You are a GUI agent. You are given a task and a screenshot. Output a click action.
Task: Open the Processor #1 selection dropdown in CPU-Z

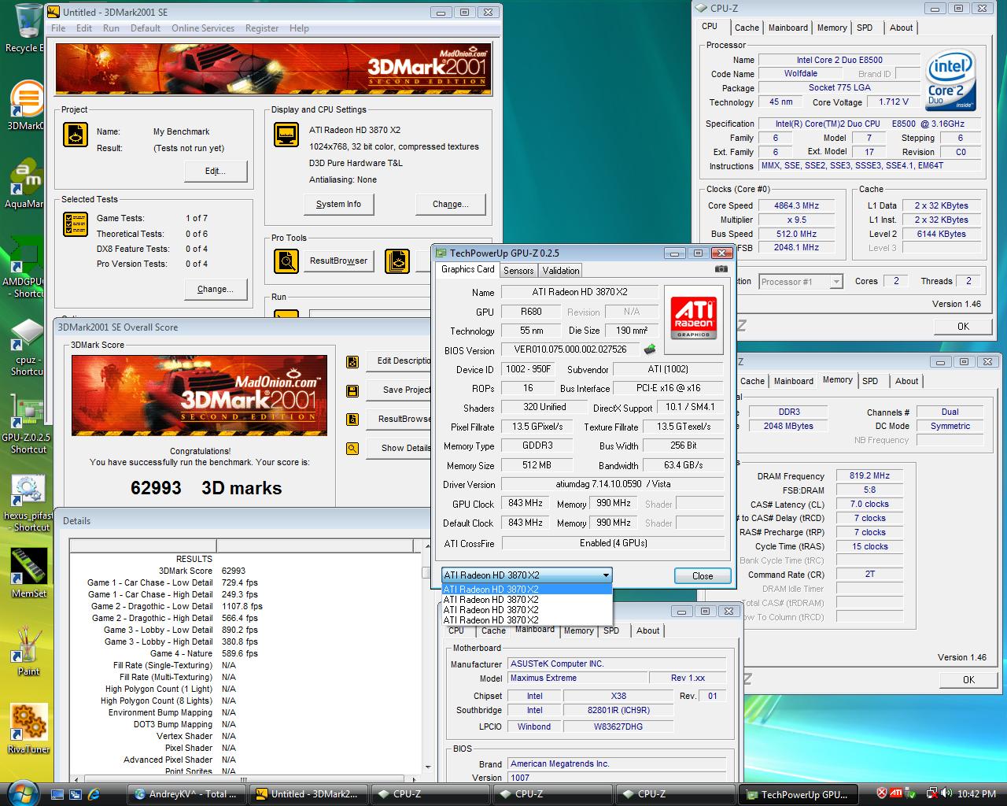point(801,282)
